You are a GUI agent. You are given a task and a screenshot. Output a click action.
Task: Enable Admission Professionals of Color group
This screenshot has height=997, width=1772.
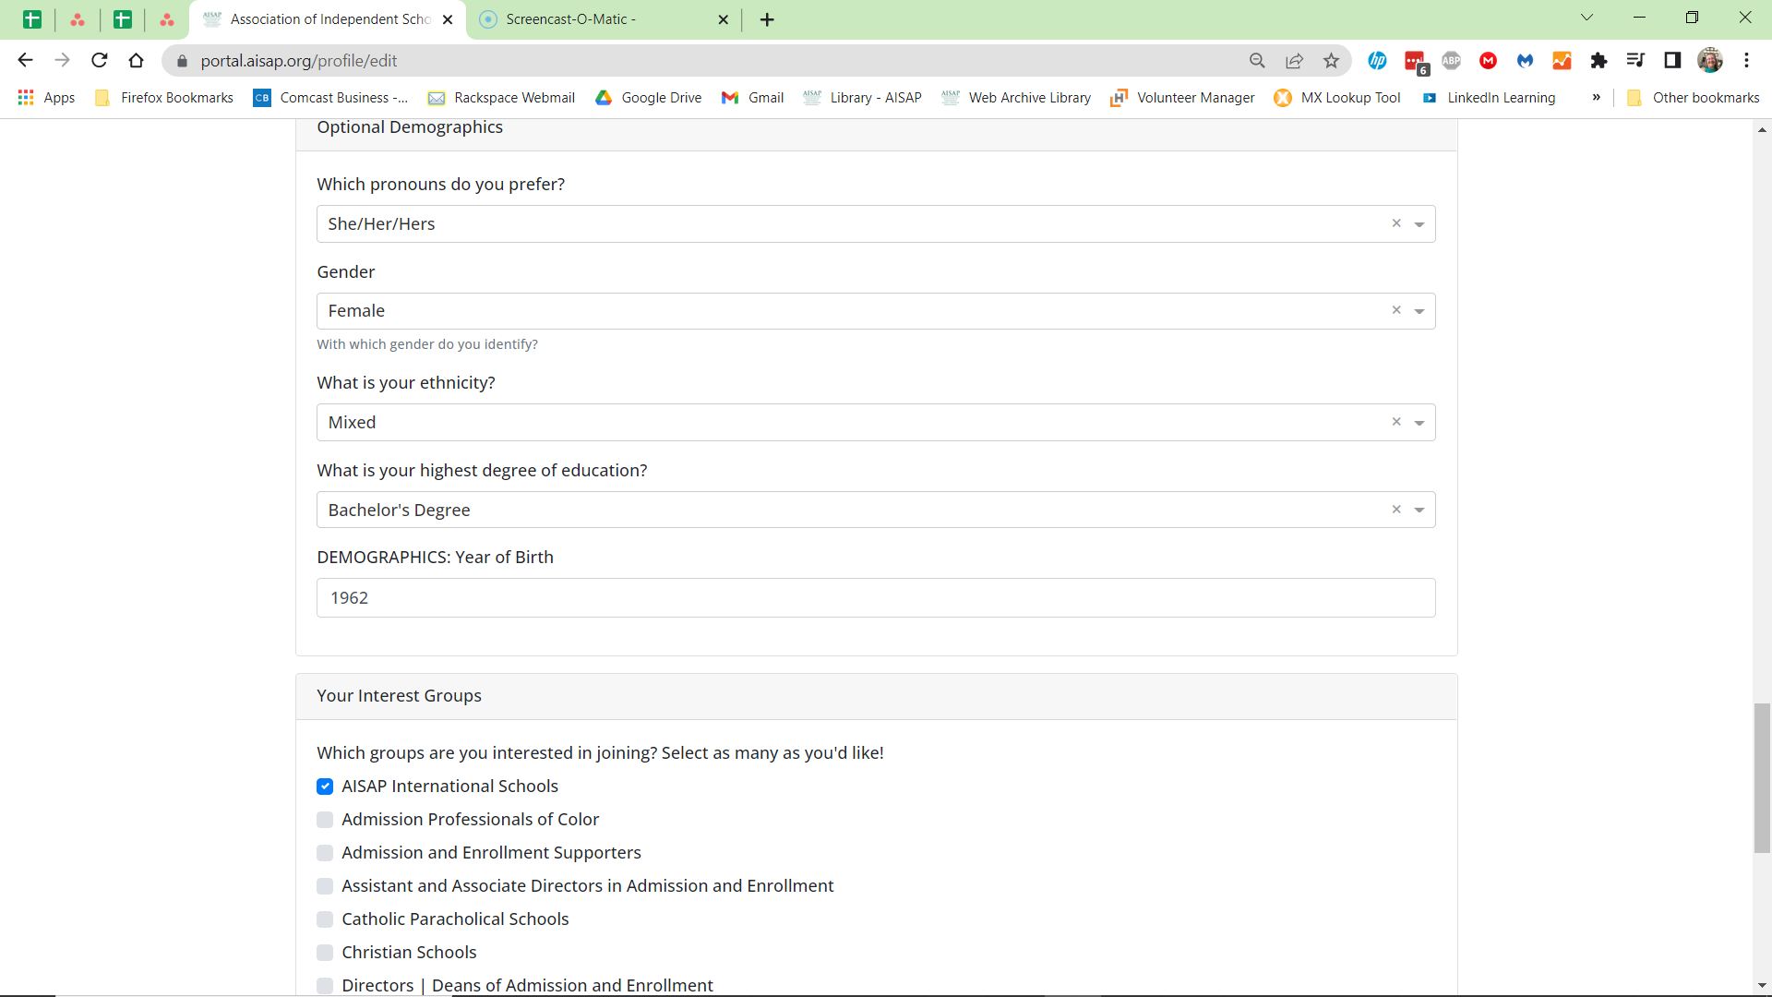[x=324, y=820]
